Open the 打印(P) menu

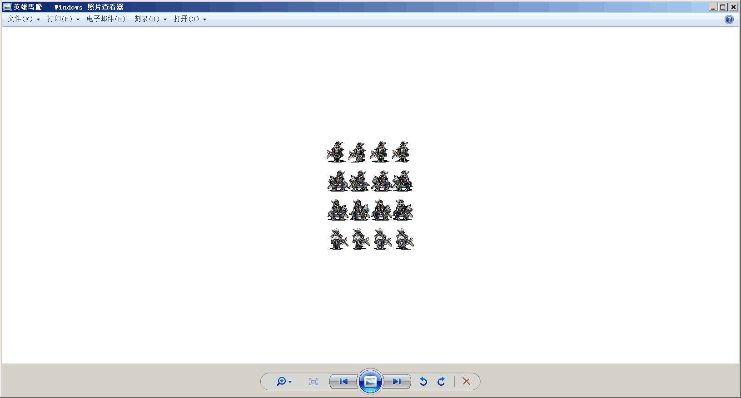(63, 19)
